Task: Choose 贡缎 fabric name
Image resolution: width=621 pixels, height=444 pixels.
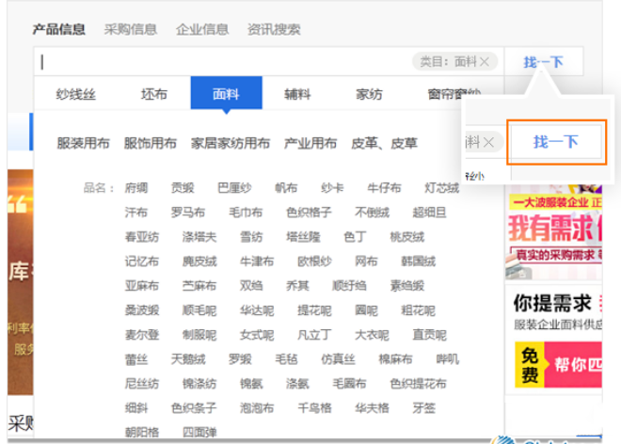Action: pos(183,188)
